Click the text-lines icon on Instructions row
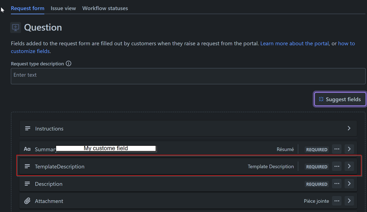This screenshot has width=367, height=212. [27, 128]
